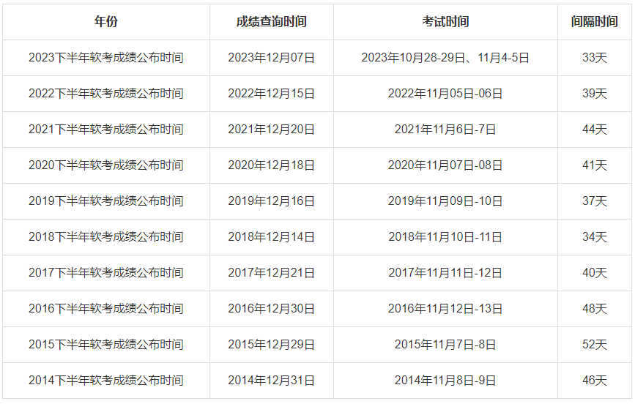Select the 成绩查询时间 header cell
635x404 pixels.
coord(271,21)
